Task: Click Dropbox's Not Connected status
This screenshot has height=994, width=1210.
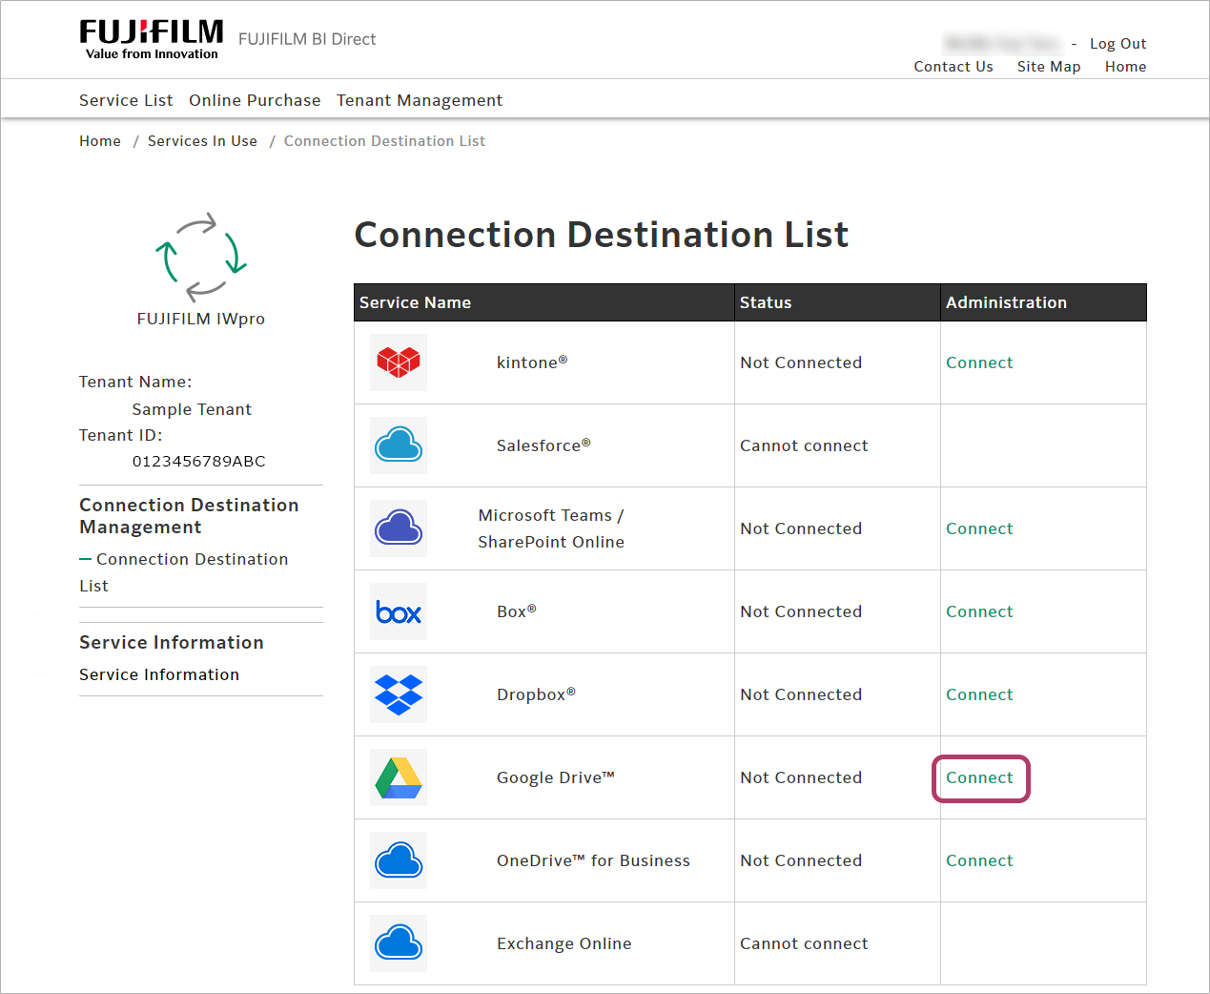Action: 801,694
